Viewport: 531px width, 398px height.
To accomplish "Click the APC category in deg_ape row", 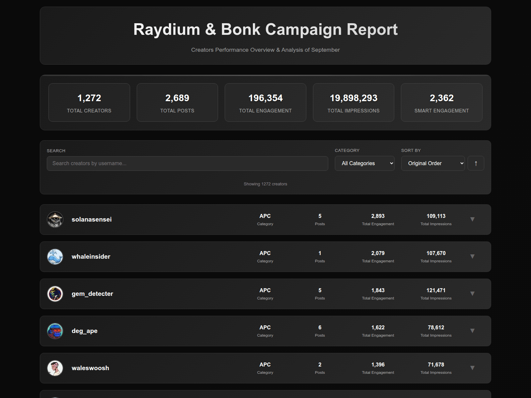I will point(265,327).
